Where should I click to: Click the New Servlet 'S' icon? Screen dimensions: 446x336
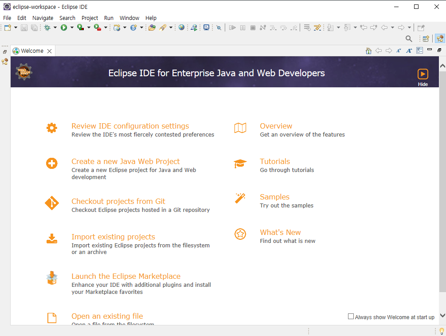pyautogui.click(x=133, y=27)
